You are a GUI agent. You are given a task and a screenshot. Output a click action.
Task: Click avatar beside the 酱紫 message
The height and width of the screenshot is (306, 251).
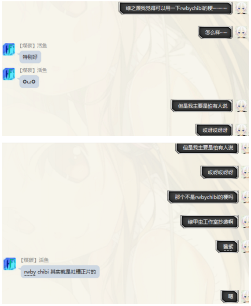point(245,247)
